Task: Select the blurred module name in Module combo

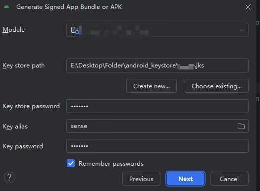Action: [115, 30]
